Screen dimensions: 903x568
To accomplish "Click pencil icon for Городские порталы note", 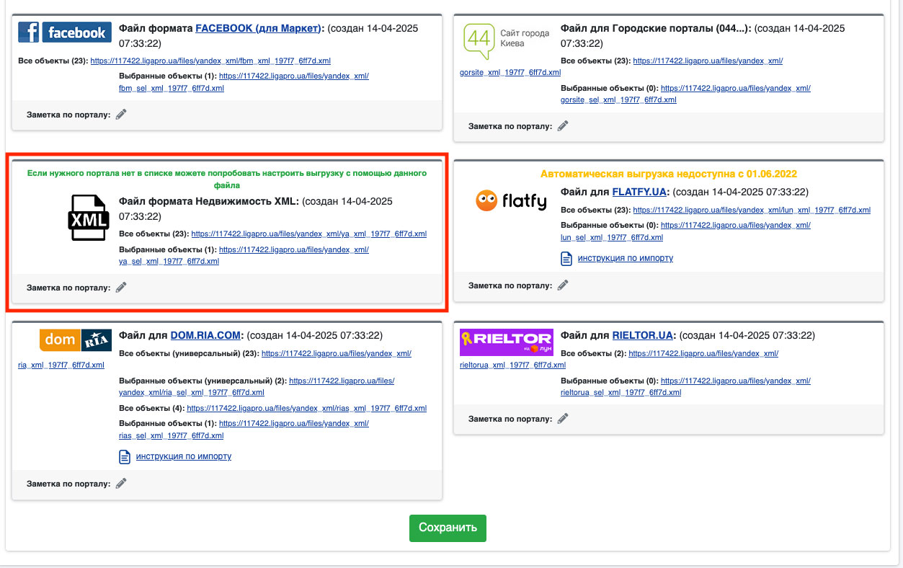I will click(x=563, y=125).
